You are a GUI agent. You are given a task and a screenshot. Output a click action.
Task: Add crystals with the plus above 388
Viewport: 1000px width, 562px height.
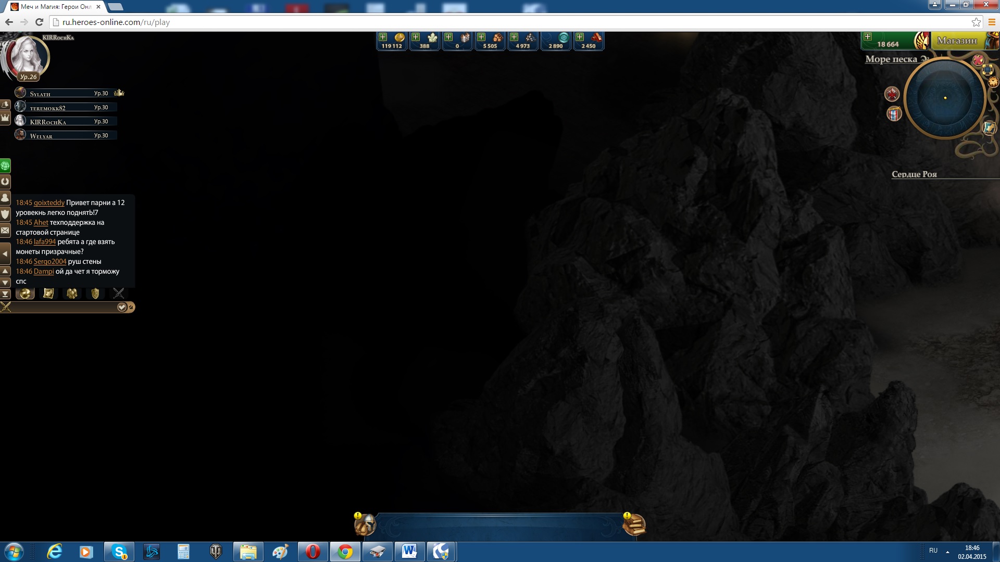tap(416, 37)
